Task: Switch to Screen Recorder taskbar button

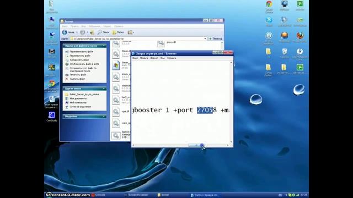Action: coord(136,195)
